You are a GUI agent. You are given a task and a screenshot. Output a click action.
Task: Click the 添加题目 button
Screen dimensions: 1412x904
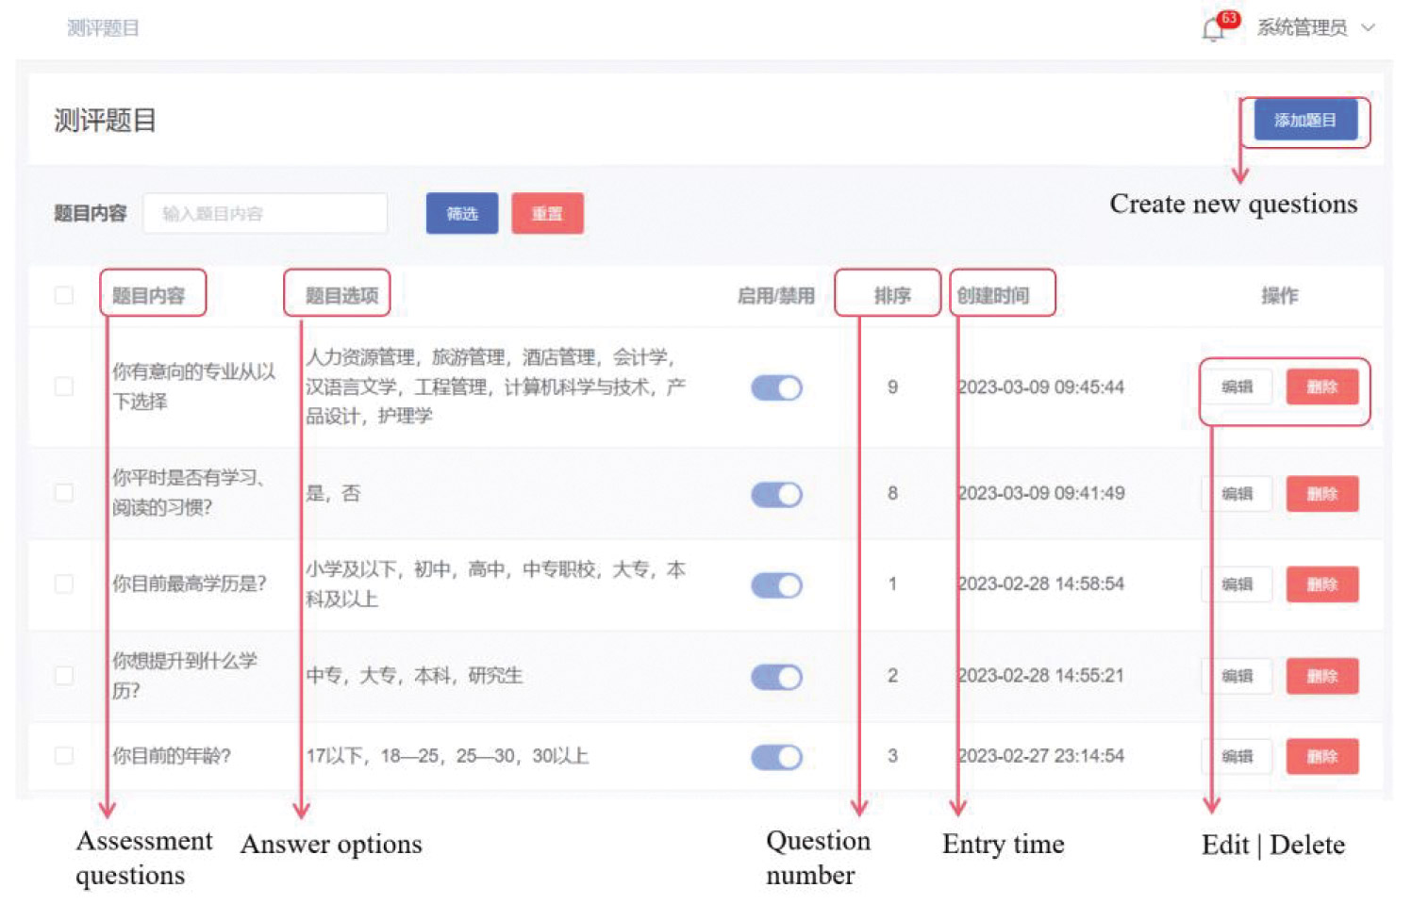pos(1305,120)
